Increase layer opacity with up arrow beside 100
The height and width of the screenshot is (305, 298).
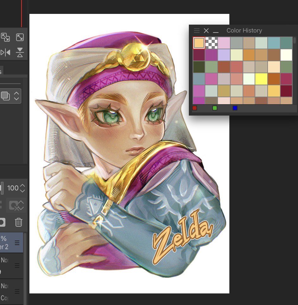(22, 185)
